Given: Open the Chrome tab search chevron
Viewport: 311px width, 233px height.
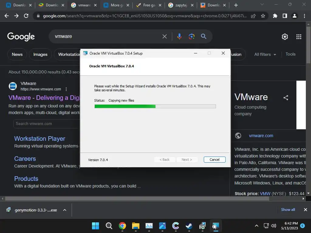Looking at the screenshot, I should (x=262, y=4).
